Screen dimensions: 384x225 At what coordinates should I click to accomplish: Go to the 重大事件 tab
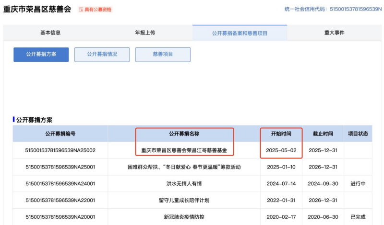(334, 33)
